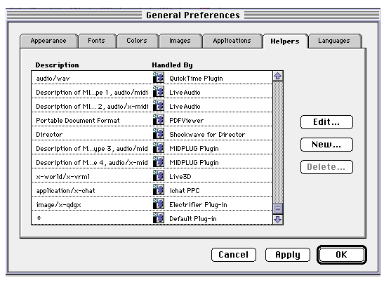This screenshot has height=292, width=391.
Task: Go to the Colors tab
Action: pos(137,41)
